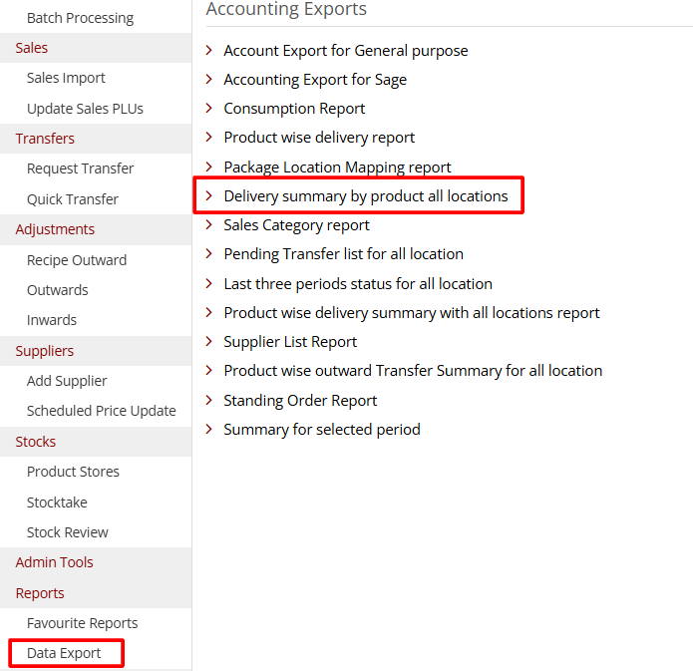Open Batch Processing sidebar item
Screen dimensions: 693x671
pos(80,18)
